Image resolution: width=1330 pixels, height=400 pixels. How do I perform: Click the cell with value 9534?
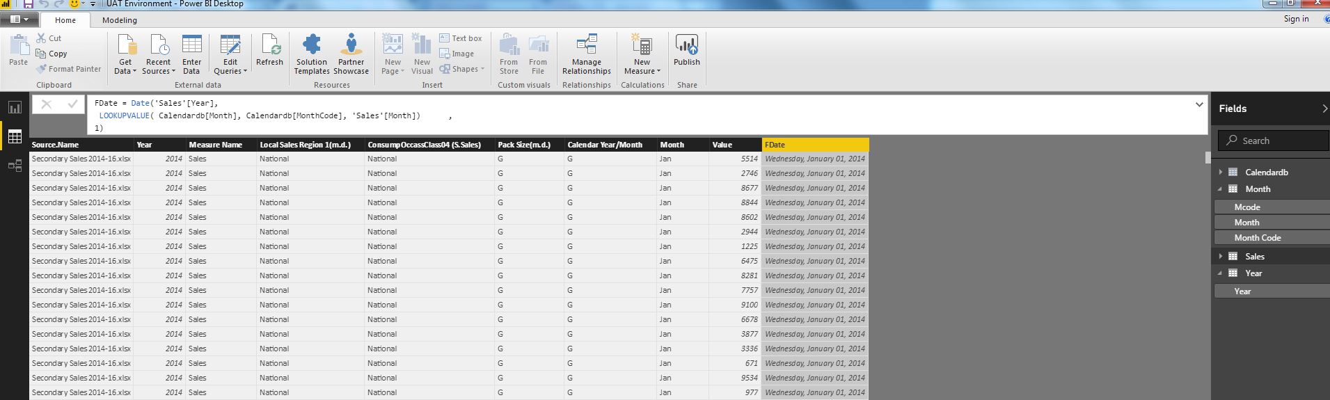pyautogui.click(x=735, y=378)
